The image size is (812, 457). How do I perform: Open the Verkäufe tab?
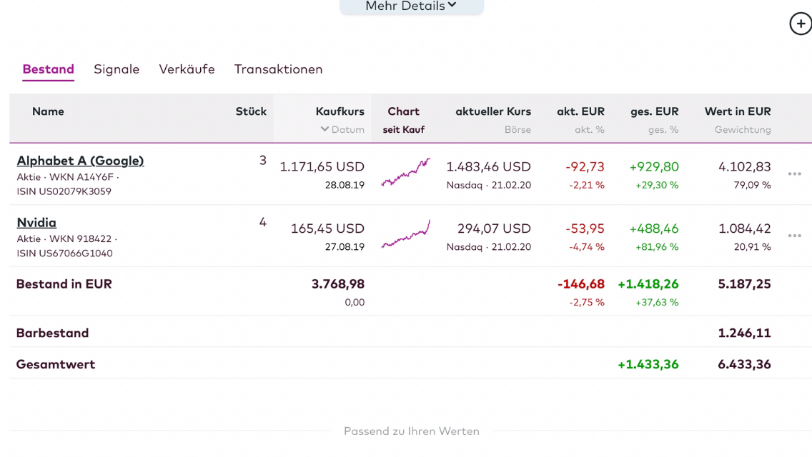click(x=187, y=69)
